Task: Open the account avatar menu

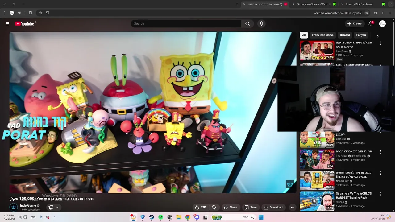Action: [382, 24]
